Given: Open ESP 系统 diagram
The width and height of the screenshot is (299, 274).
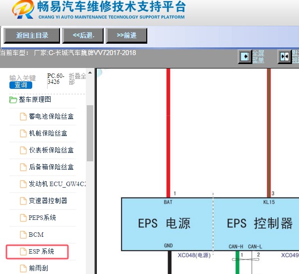Looking at the screenshot, I should 41,252.
